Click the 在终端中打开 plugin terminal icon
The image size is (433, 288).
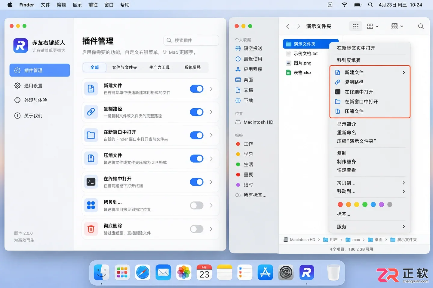[x=91, y=182]
